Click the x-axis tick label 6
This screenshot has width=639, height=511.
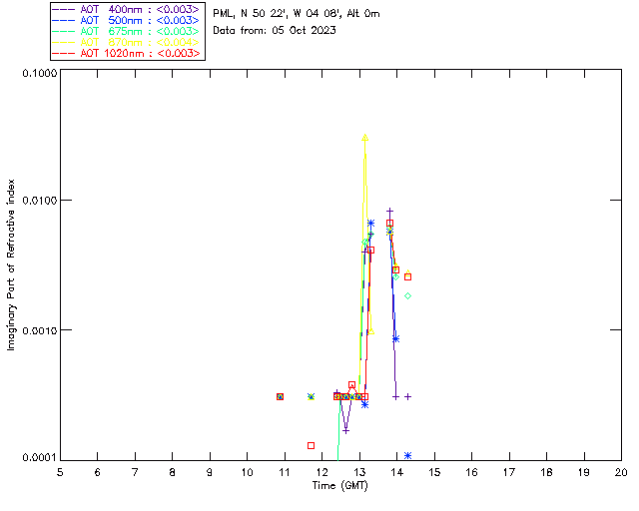pos(98,473)
